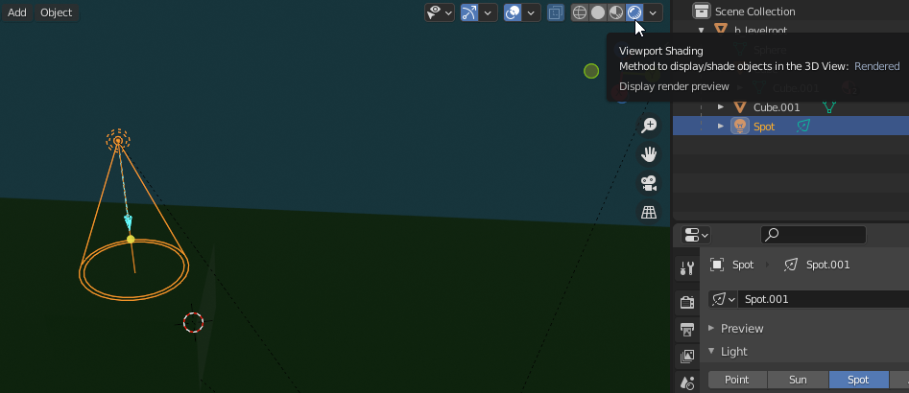Open the gizmo options dropdown arrow
The height and width of the screenshot is (393, 909).
pos(489,12)
